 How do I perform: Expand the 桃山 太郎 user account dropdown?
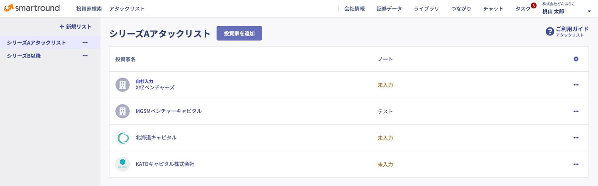click(x=589, y=12)
